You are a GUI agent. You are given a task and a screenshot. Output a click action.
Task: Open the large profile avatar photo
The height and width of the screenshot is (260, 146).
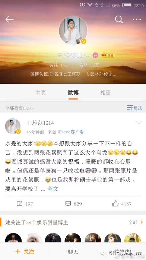73,30
